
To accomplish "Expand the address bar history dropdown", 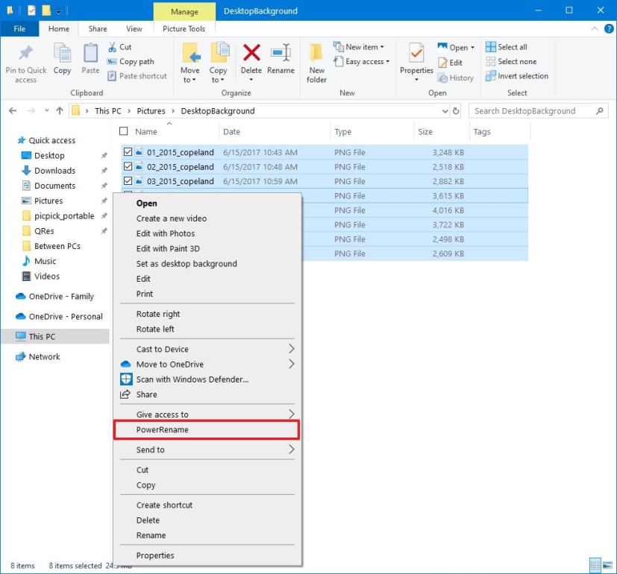I will pyautogui.click(x=445, y=111).
